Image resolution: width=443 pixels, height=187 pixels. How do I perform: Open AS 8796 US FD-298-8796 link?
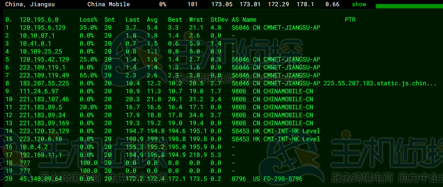267,179
